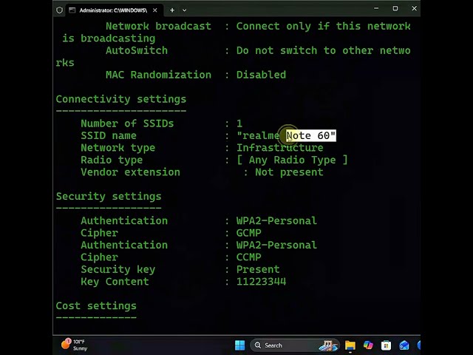Click the "Number of SSIDs" label
Screen dimensions: 473x355
(127, 124)
